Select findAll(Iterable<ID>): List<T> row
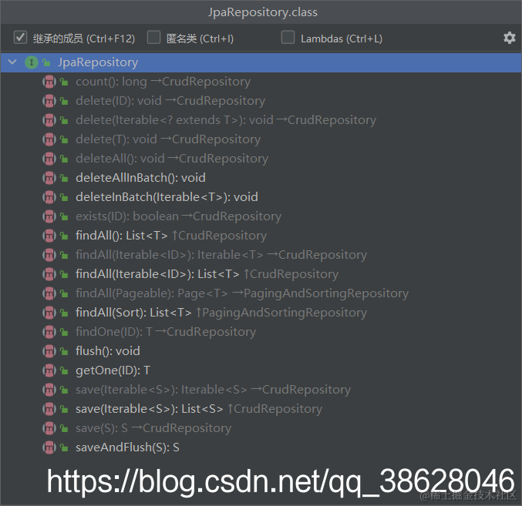Image resolution: width=522 pixels, height=506 pixels. point(261,275)
